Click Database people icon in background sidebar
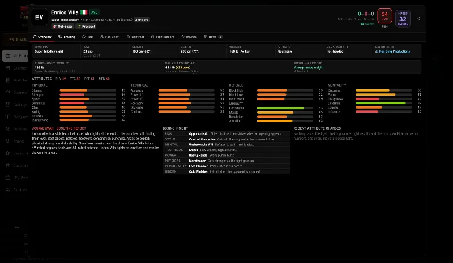Image resolution: width=453 pixels, height=263 pixels. [x=8, y=189]
